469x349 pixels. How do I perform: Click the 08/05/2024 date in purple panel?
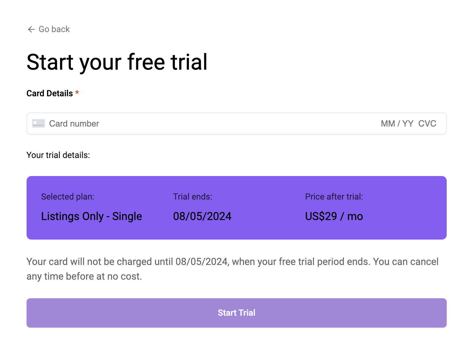(202, 216)
